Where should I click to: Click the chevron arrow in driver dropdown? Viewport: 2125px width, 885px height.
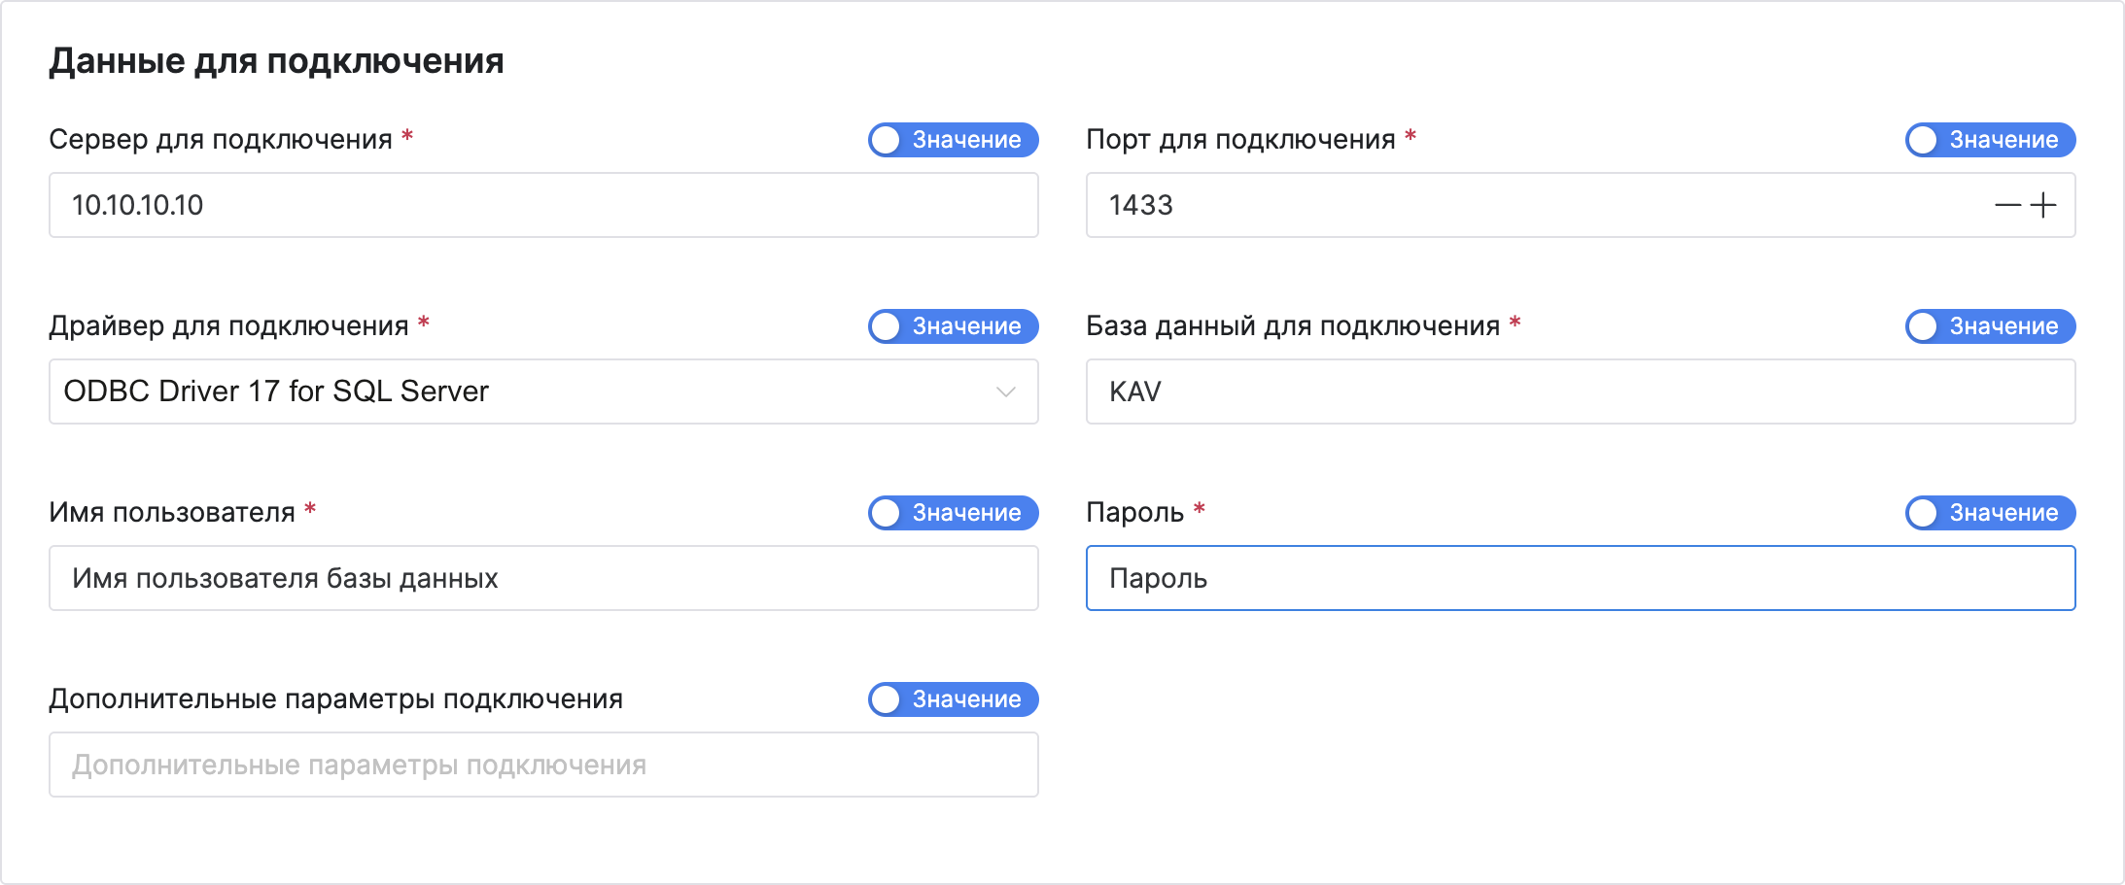[x=1005, y=391]
